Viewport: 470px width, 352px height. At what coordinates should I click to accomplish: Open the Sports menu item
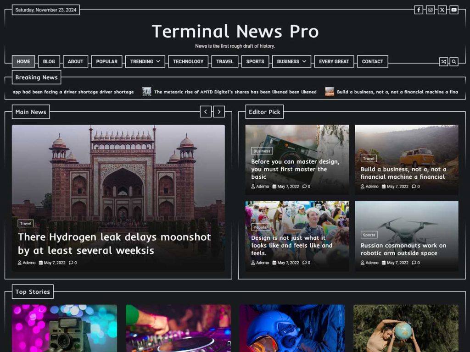pos(255,61)
